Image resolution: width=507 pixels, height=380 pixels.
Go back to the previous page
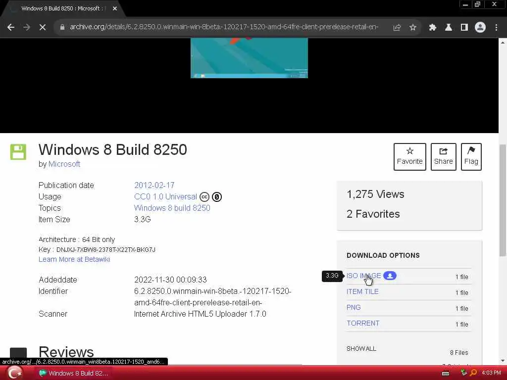(11, 28)
